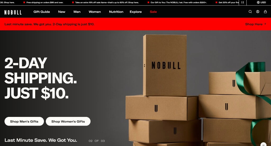
Task: Go to the Nutrition section
Action: click(116, 12)
